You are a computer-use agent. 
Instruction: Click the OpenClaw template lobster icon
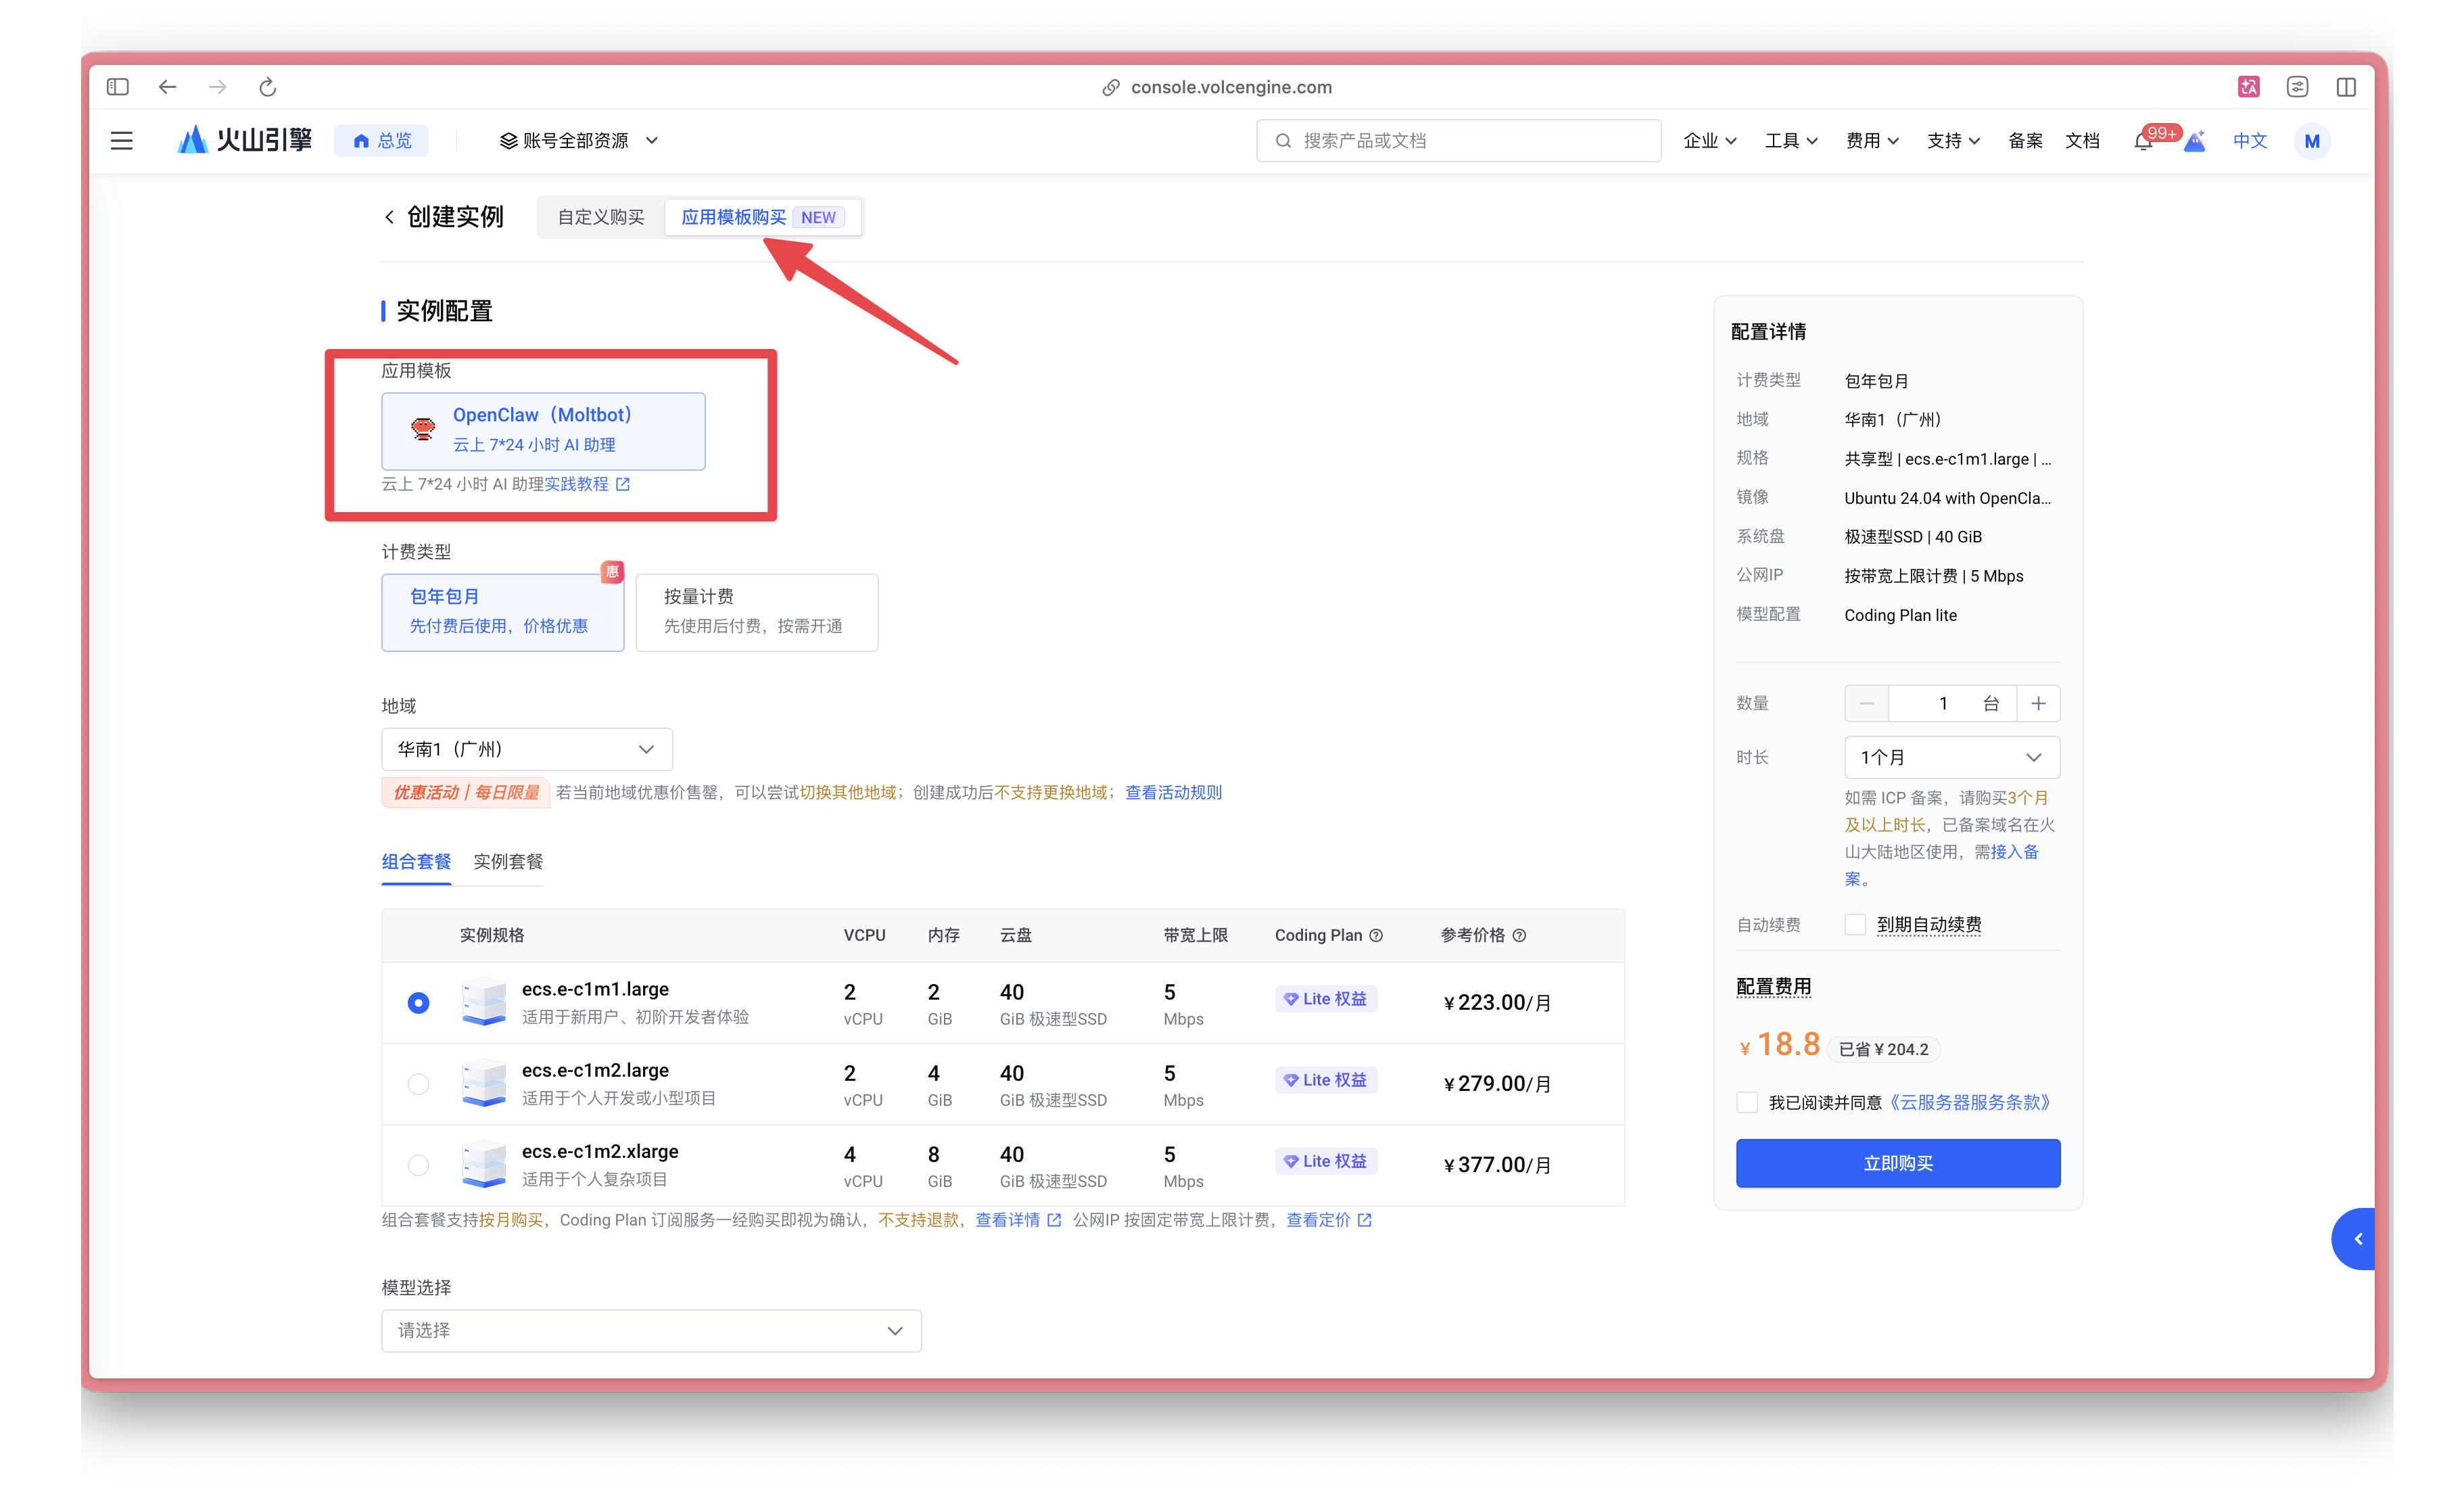tap(423, 429)
